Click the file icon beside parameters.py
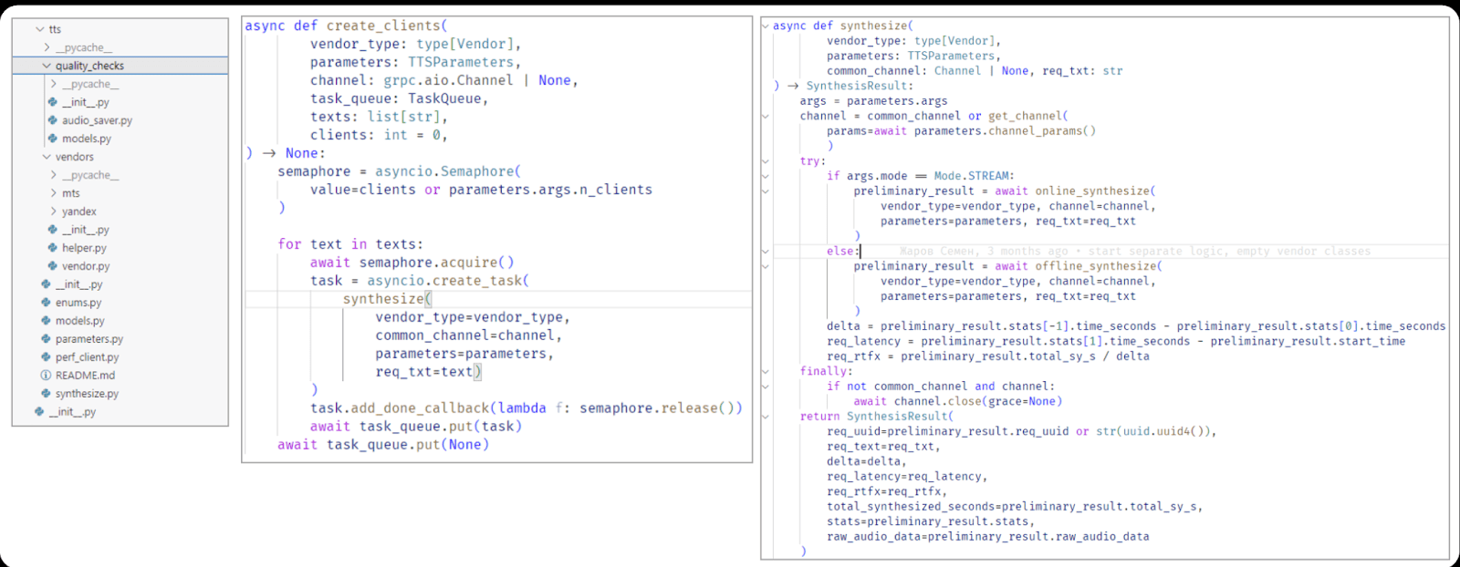The height and width of the screenshot is (567, 1460). (46, 339)
